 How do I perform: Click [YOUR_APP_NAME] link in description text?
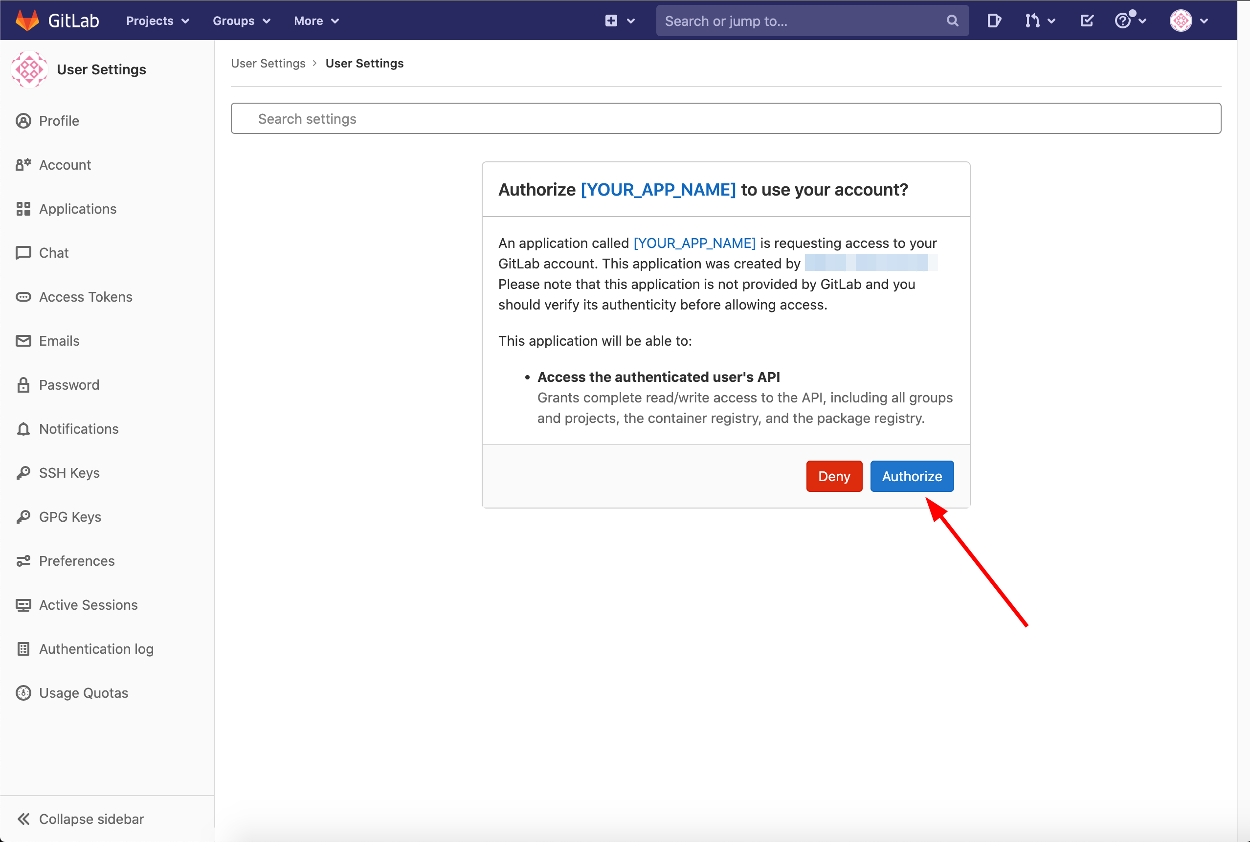pyautogui.click(x=695, y=243)
